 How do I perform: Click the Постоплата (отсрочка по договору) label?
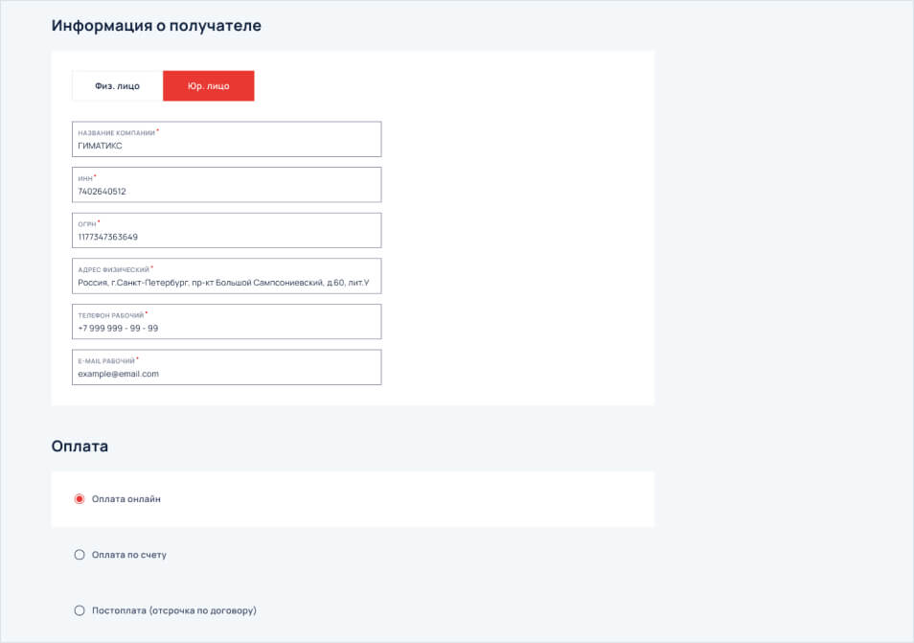tap(173, 610)
